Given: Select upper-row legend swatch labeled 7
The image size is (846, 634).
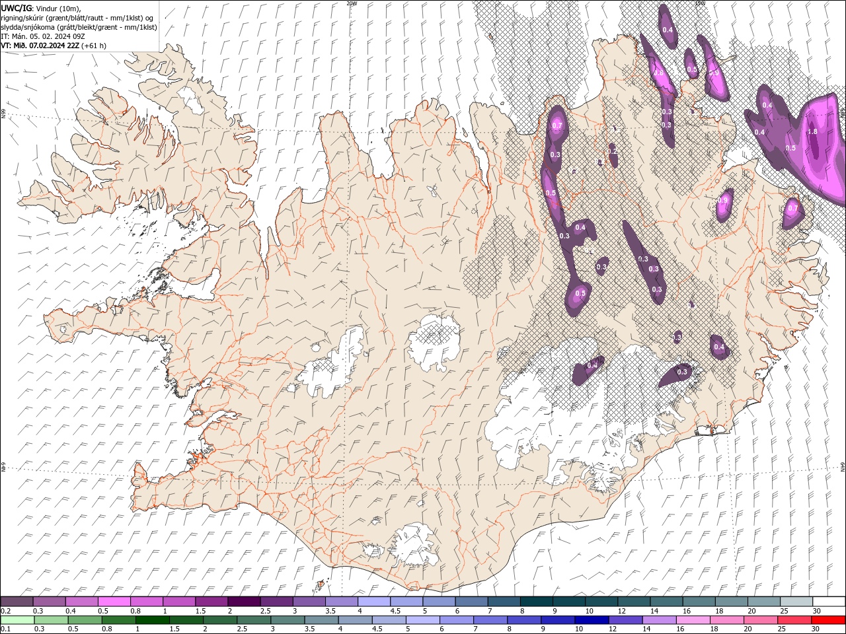Looking at the screenshot, I should [x=504, y=602].
